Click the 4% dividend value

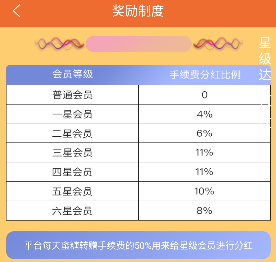pos(205,114)
